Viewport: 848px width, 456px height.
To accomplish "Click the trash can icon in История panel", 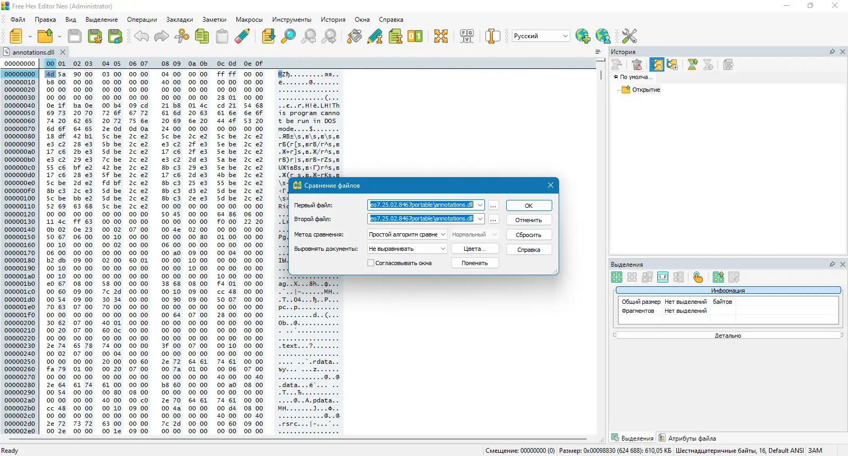I will click(x=637, y=65).
